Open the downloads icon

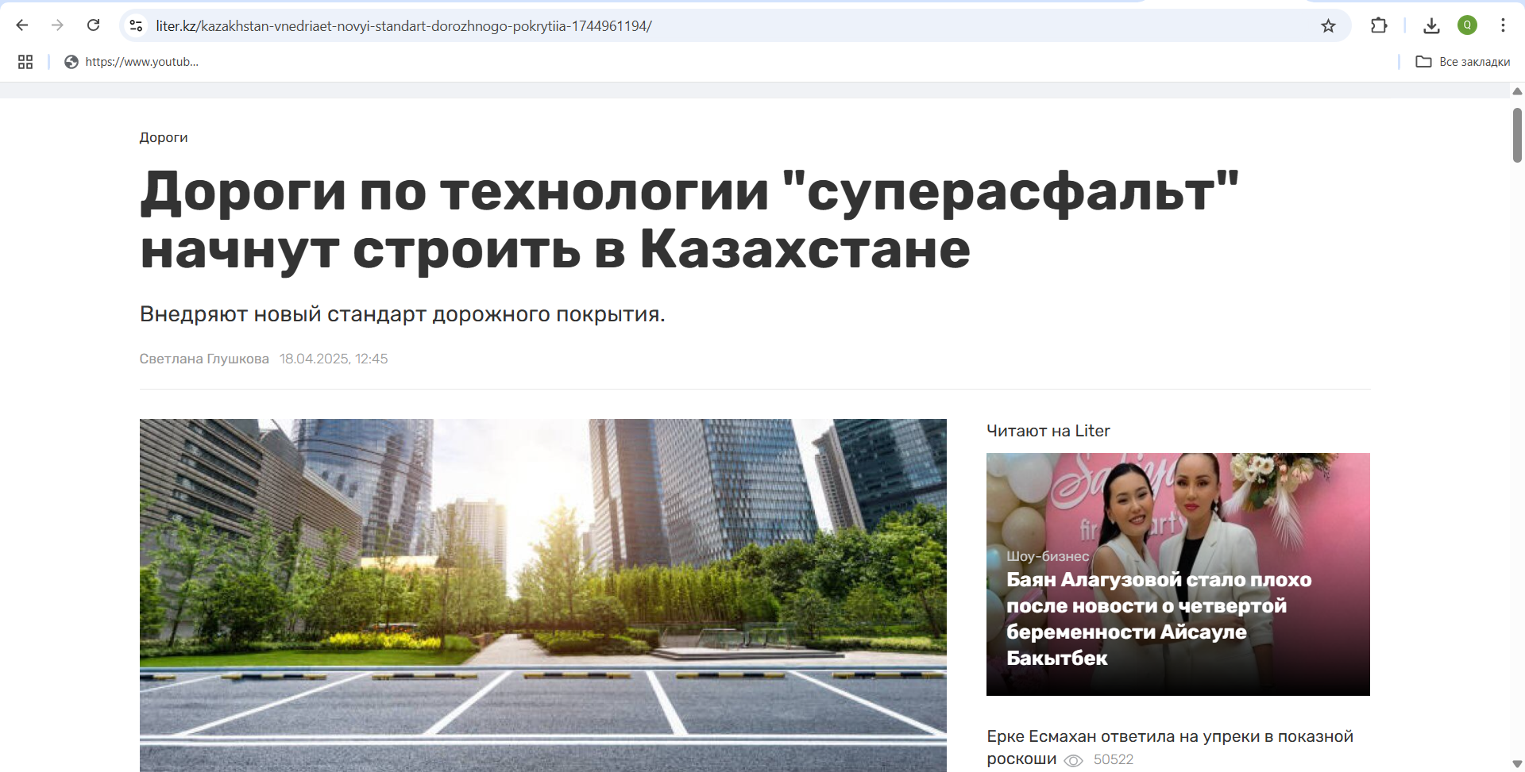click(x=1431, y=25)
